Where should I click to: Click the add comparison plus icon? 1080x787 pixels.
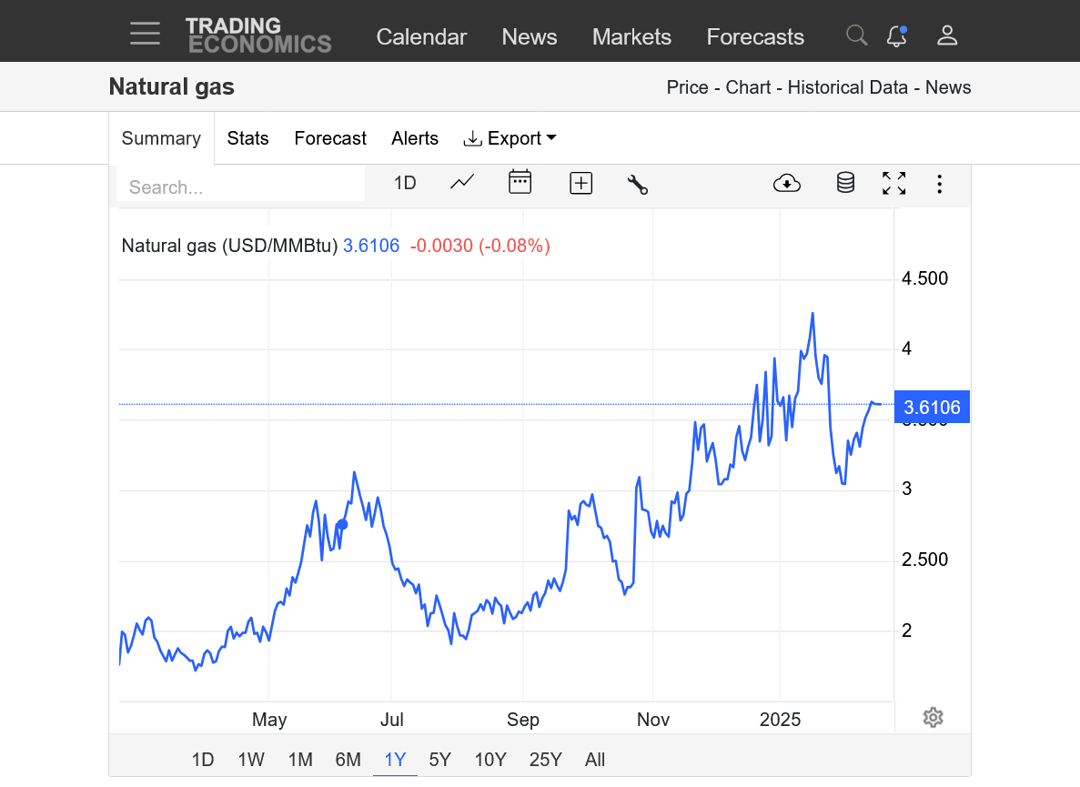(580, 183)
